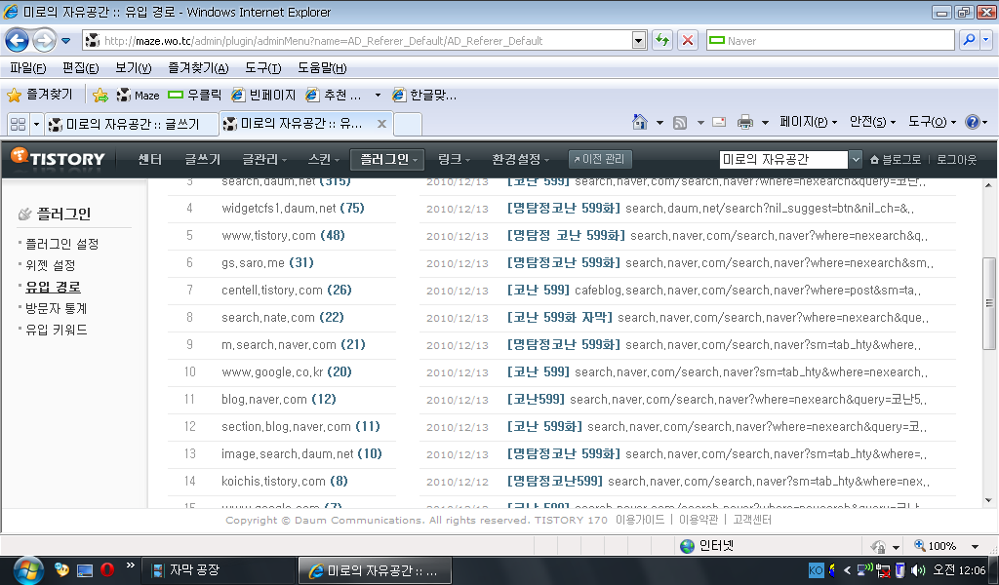Screen dimensions: 999x585
Task: Open the Quick Tabs grid icon
Action: tap(18, 124)
